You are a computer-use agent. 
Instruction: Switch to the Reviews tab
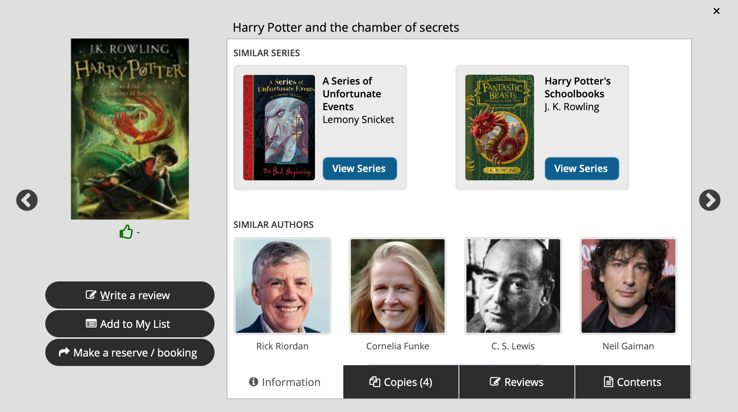point(517,382)
